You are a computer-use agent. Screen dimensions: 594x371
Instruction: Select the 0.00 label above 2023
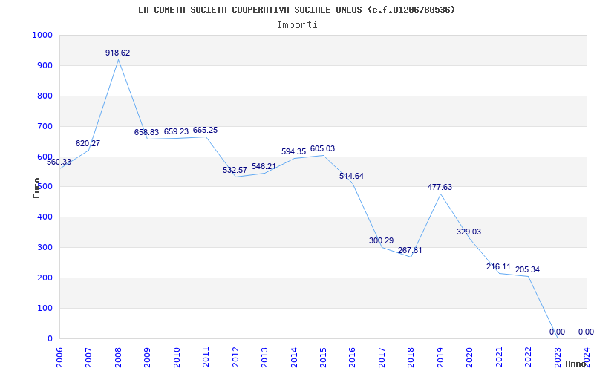pos(558,332)
